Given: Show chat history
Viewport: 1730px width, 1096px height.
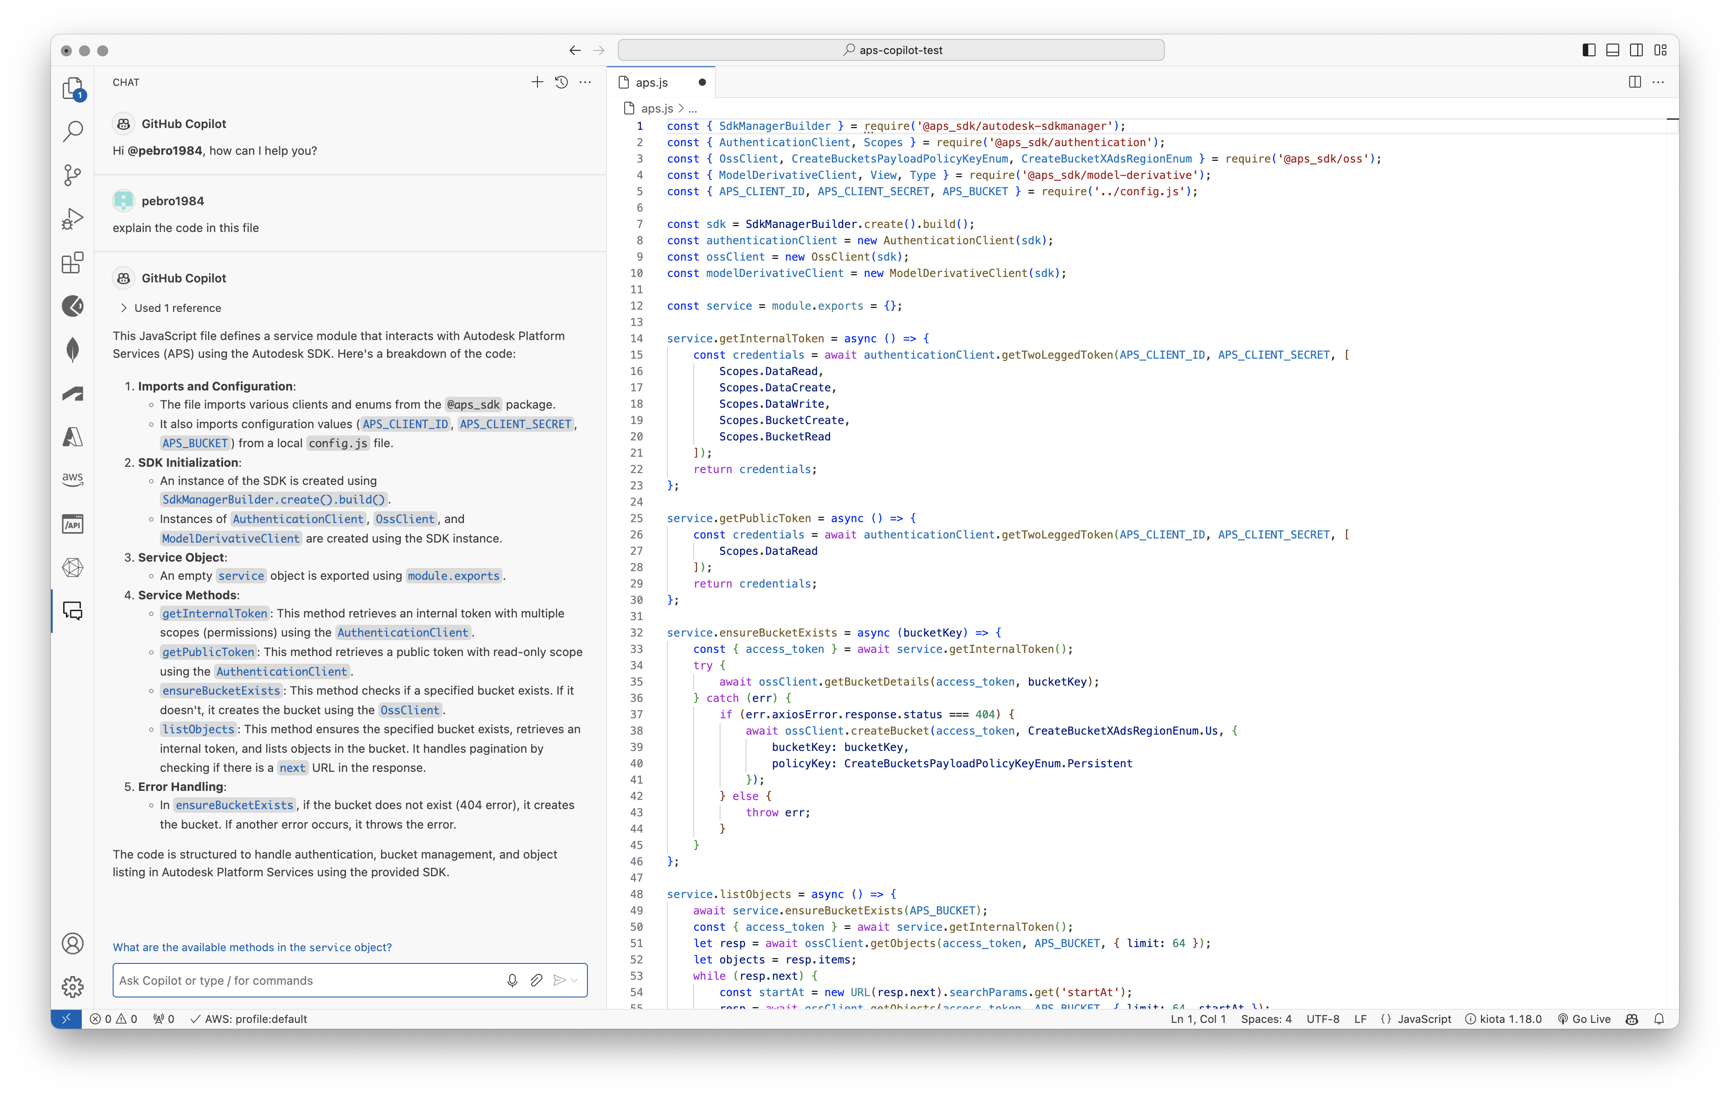Looking at the screenshot, I should [x=561, y=82].
